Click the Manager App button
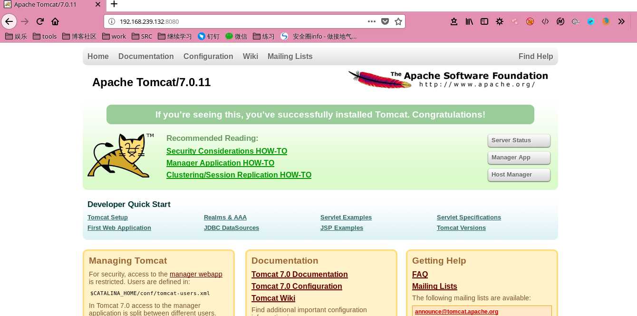Viewport: 637px width, 316px height. pyautogui.click(x=519, y=158)
